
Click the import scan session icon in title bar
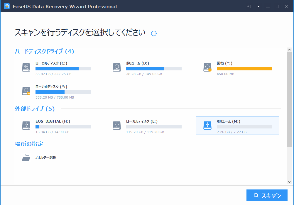(249, 6)
